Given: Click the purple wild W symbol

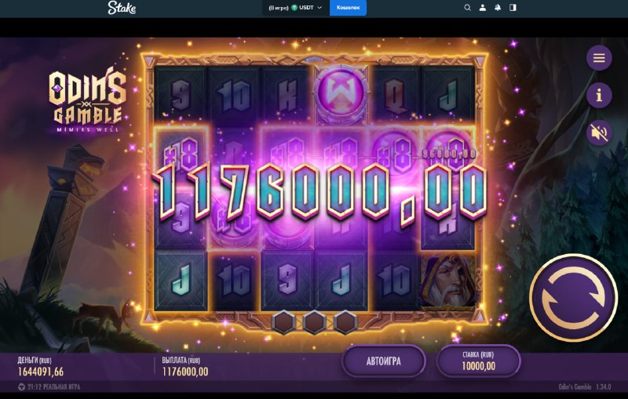Looking at the screenshot, I should click(341, 94).
